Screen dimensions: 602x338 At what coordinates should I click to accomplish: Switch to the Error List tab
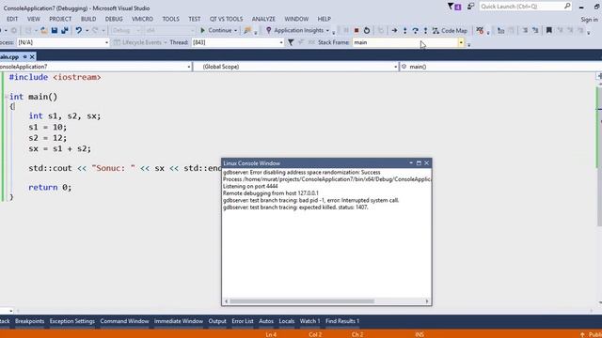pos(243,321)
